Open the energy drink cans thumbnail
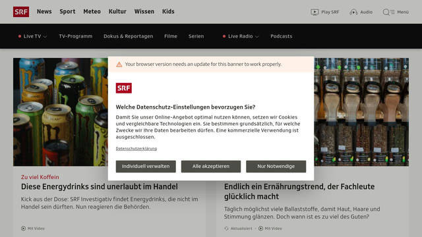The width and height of the screenshot is (422, 237). coord(61,112)
